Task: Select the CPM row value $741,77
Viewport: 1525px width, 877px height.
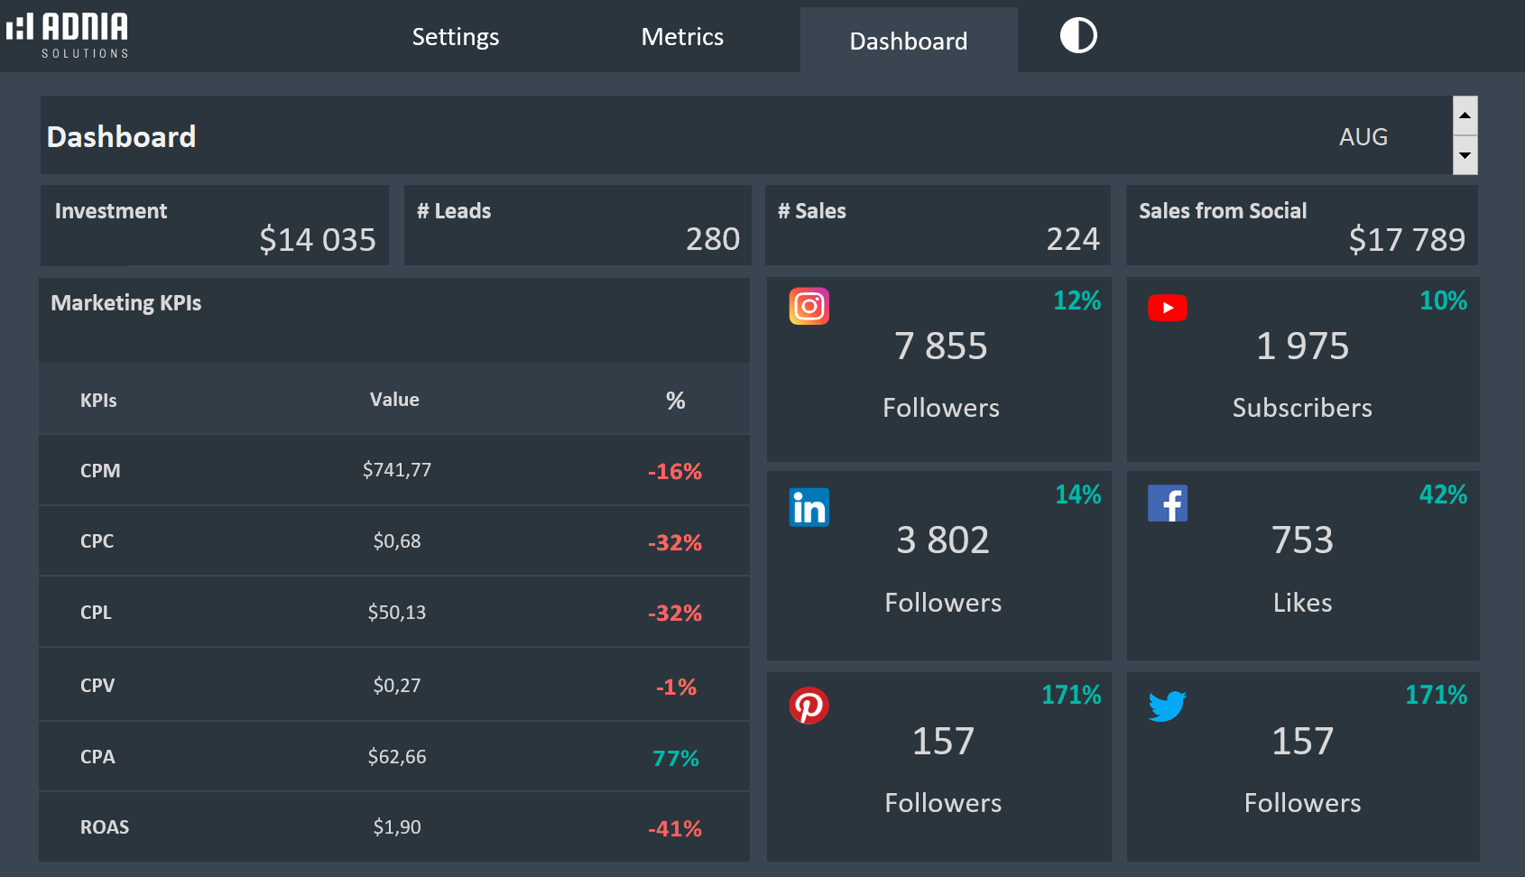Action: [397, 470]
